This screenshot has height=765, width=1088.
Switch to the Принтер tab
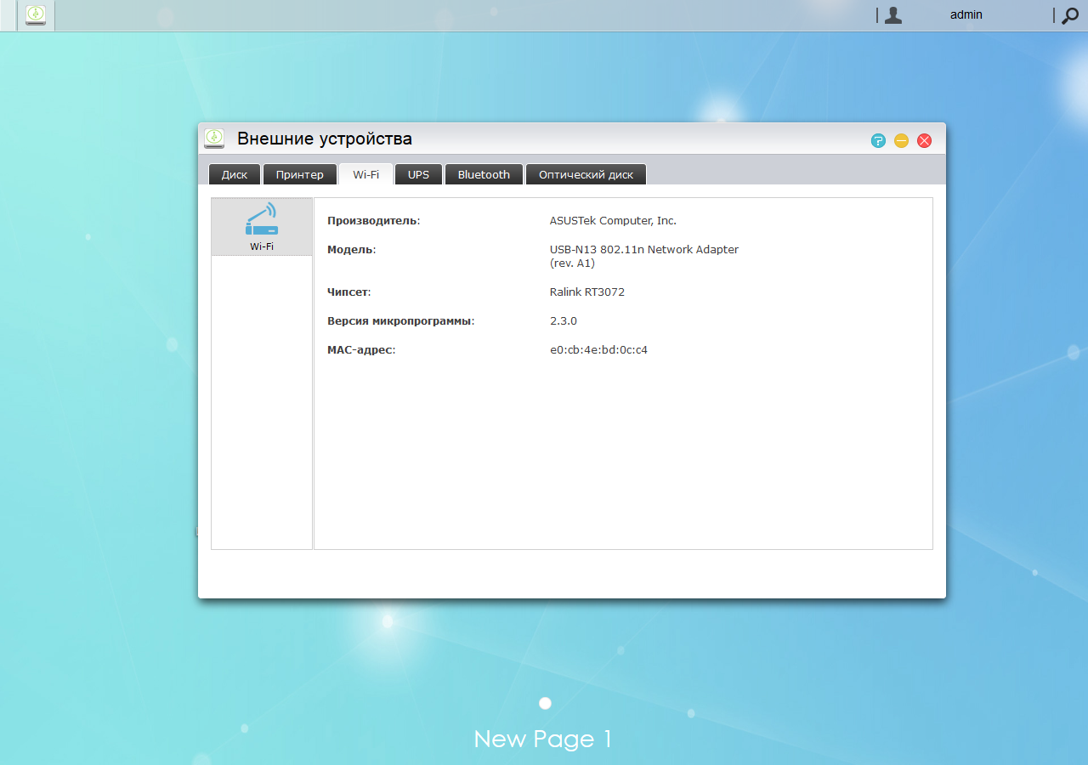299,174
